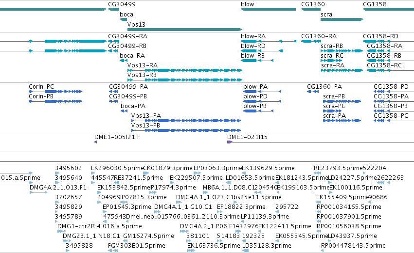Click the CG1358 gene label
This screenshot has height=253, width=414.
375,4
